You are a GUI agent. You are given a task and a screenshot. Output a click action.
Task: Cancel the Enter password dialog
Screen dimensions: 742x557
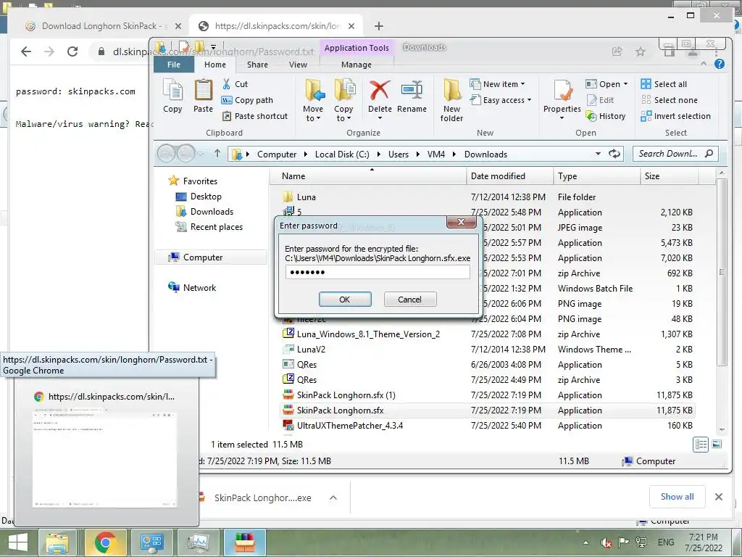(410, 300)
